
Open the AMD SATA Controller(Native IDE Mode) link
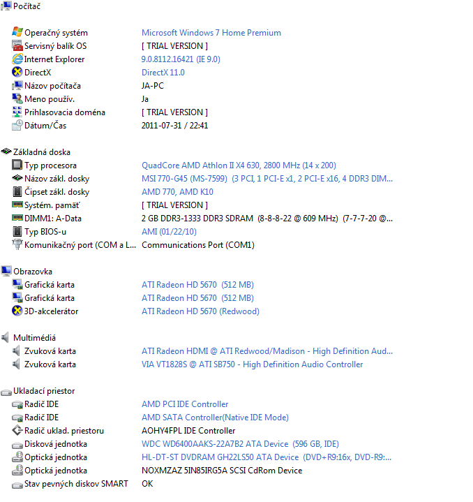(x=215, y=418)
